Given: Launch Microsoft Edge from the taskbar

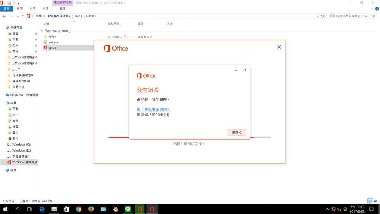Looking at the screenshot, I should tap(42, 209).
